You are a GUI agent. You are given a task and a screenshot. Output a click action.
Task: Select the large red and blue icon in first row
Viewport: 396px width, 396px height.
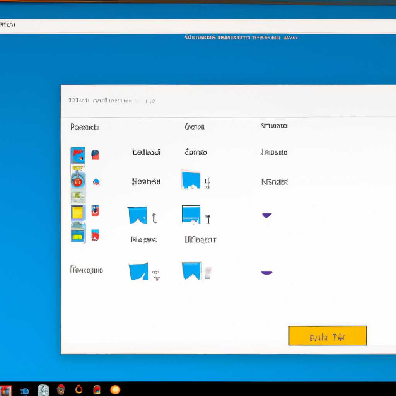click(x=78, y=155)
